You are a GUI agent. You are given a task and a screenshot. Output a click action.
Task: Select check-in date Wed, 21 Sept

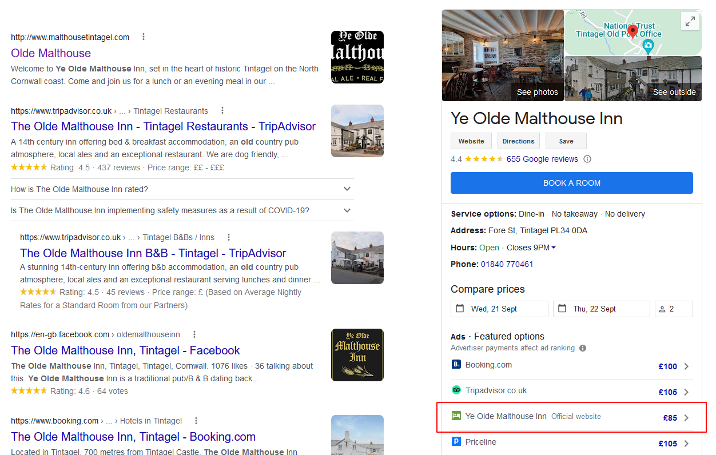pyautogui.click(x=499, y=309)
